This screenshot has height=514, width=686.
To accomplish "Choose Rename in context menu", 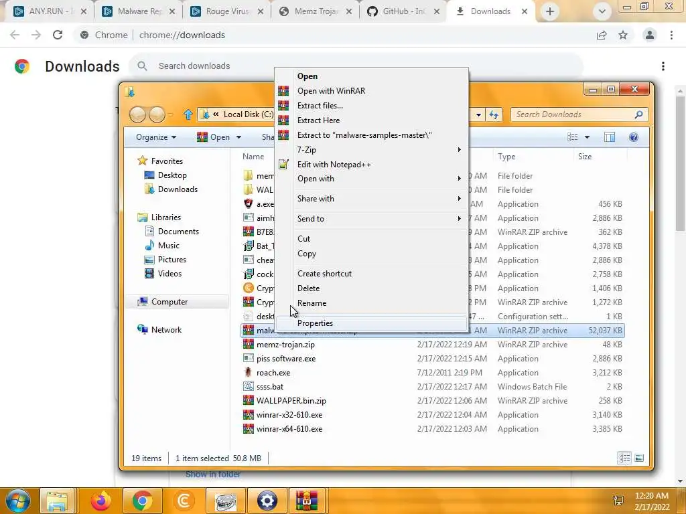I will [x=312, y=303].
